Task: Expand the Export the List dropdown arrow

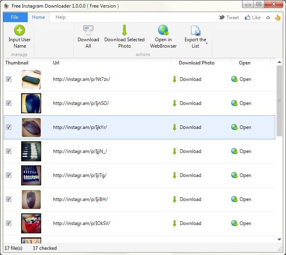Action: click(207, 44)
